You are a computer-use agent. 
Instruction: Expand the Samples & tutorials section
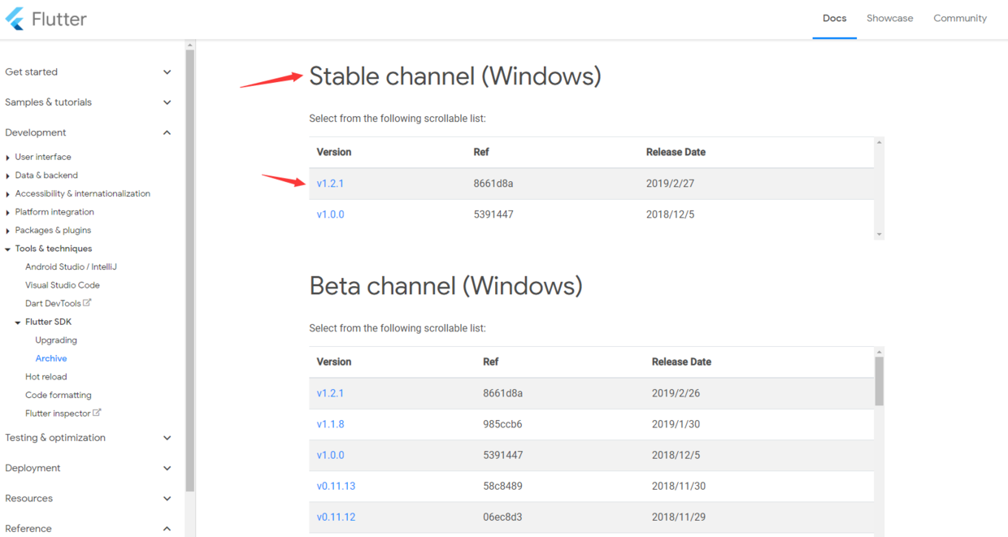pyautogui.click(x=167, y=102)
